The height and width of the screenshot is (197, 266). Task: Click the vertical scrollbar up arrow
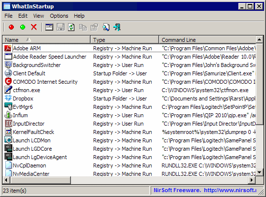[259, 40]
